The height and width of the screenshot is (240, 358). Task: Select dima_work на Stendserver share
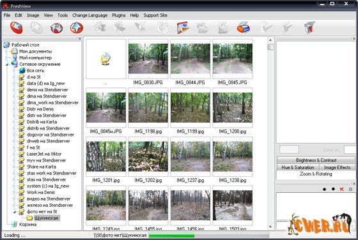(x=52, y=103)
